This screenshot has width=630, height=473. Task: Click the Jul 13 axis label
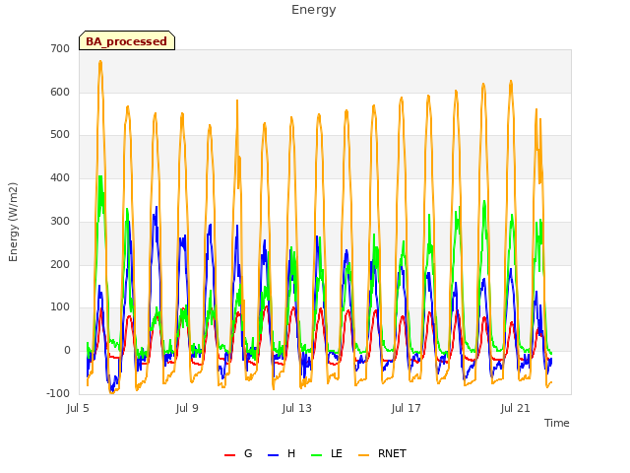[x=296, y=409]
